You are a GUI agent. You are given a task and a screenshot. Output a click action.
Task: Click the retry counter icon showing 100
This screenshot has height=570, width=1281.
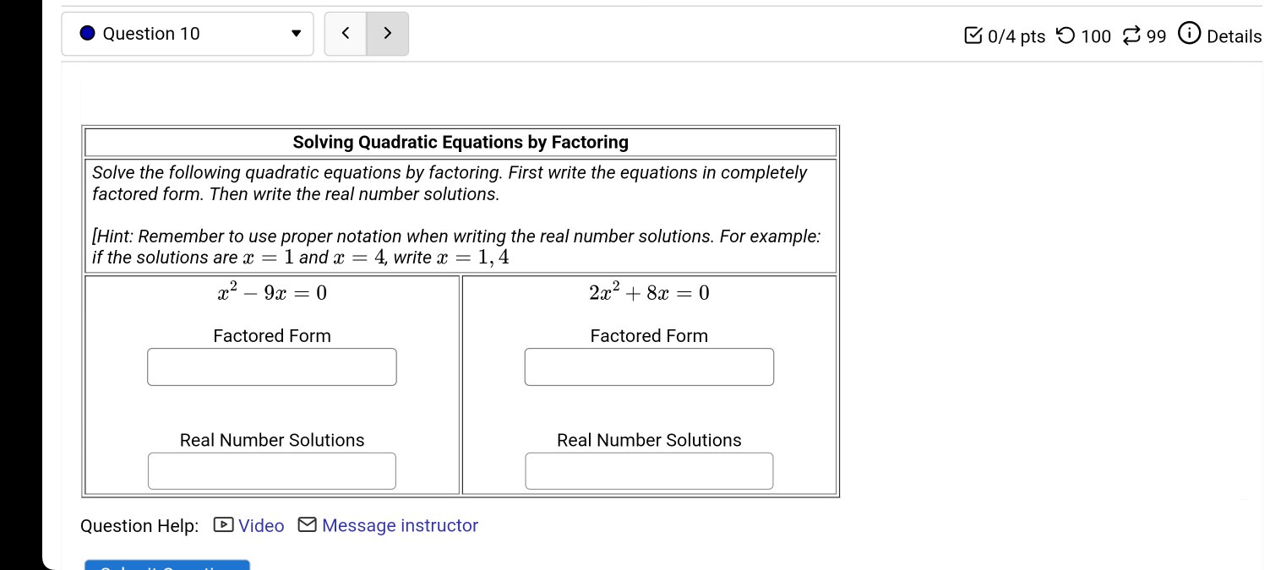1067,35
